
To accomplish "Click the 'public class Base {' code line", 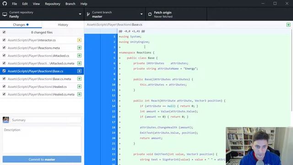I will (142, 58).
